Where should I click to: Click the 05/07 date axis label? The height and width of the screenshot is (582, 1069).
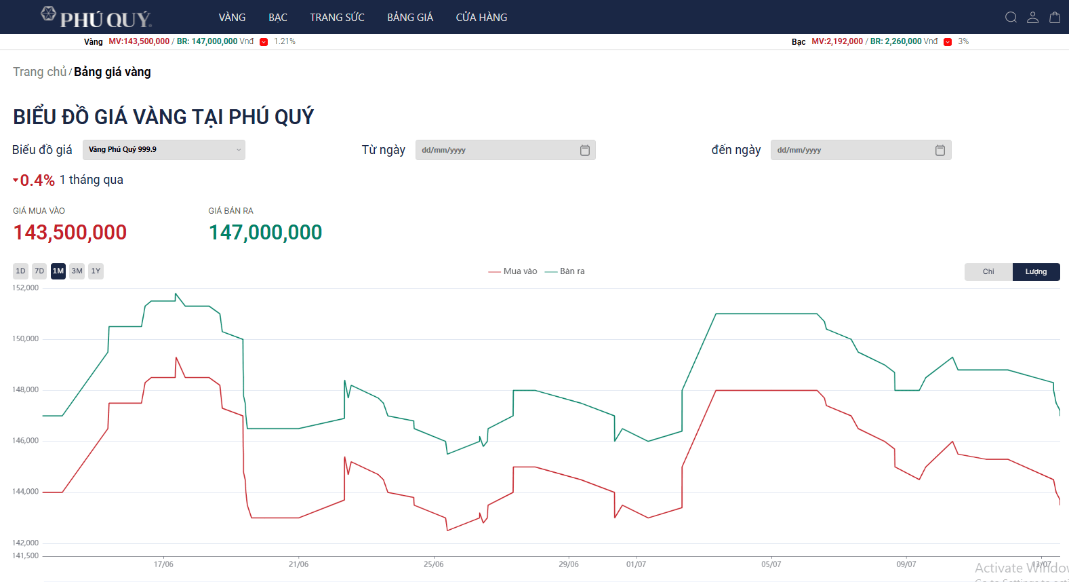(771, 564)
